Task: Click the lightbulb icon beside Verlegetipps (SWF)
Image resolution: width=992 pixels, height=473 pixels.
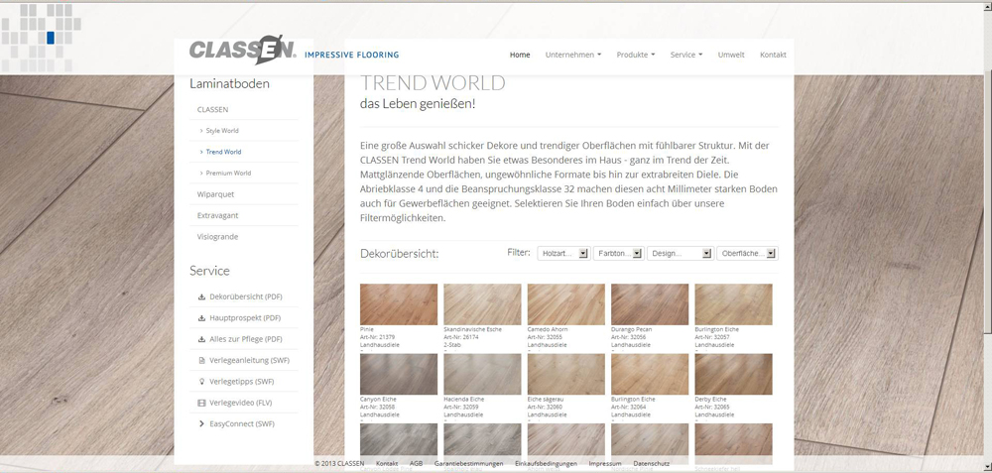Action: tap(201, 382)
